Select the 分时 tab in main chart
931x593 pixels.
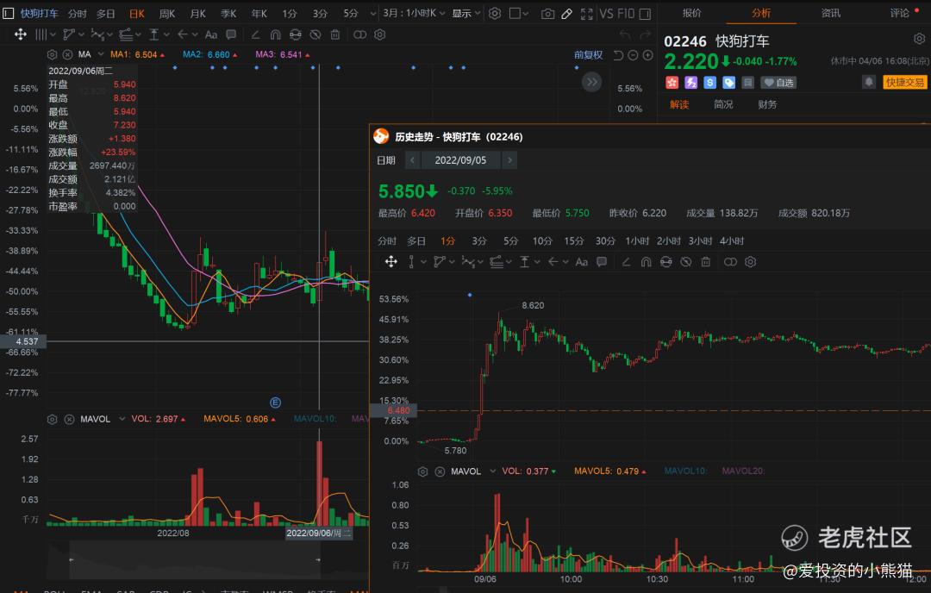[x=78, y=13]
